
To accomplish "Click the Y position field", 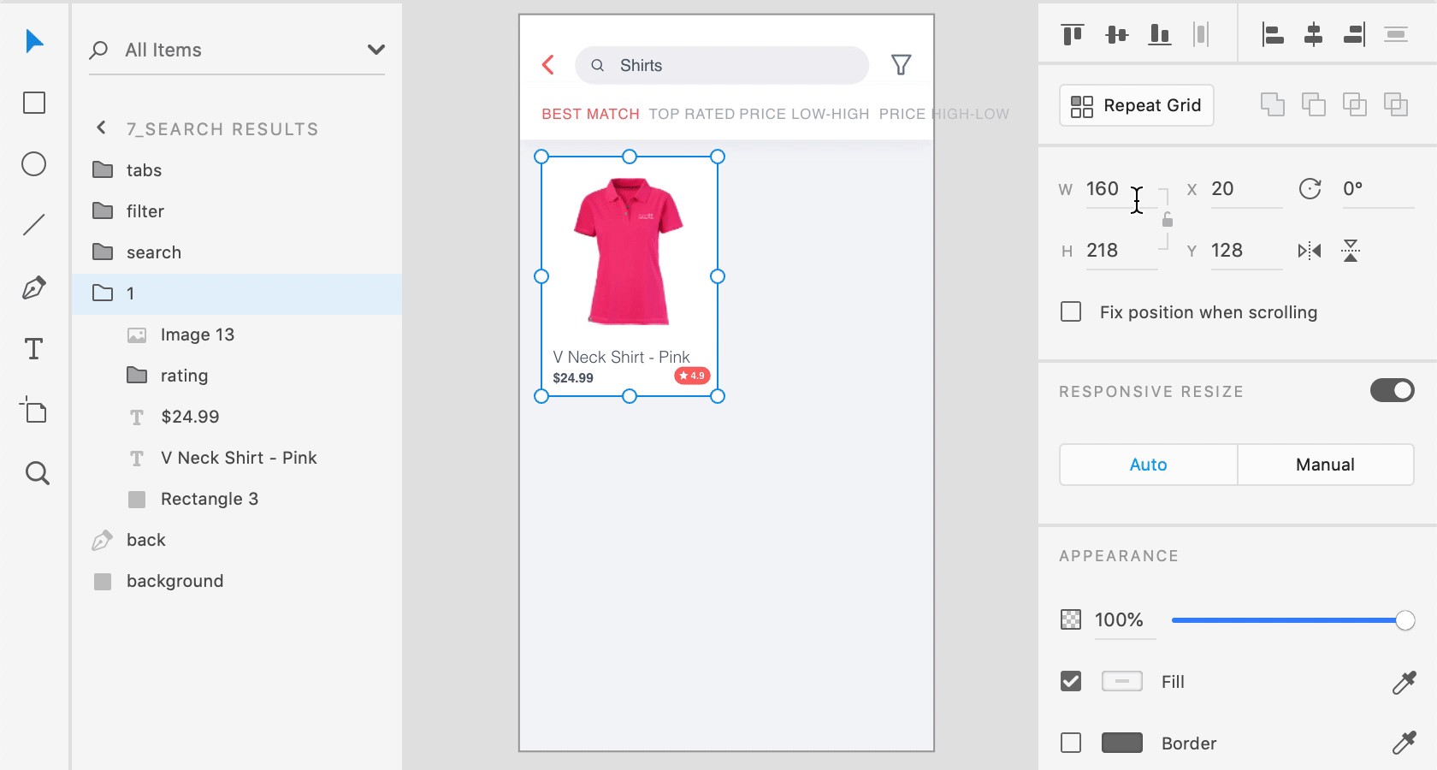I will tap(1246, 251).
